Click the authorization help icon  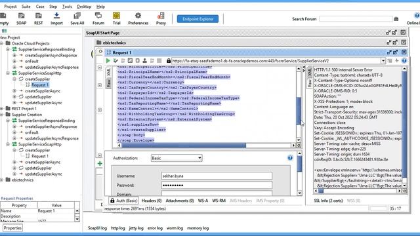pos(290,158)
